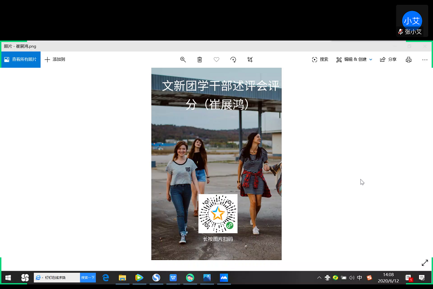
Task: Open the Windows Start menu
Action: point(8,278)
